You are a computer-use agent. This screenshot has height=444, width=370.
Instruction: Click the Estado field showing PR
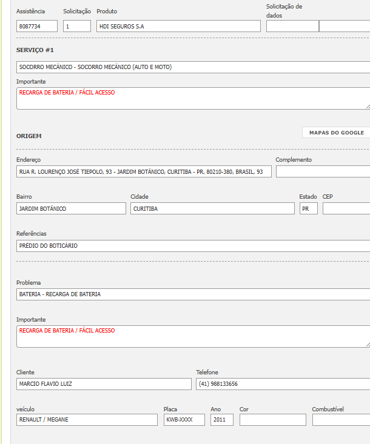308,208
